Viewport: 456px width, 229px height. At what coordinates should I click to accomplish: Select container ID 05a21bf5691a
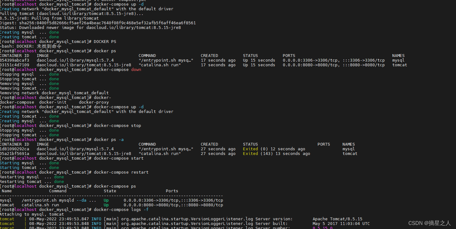15,154
